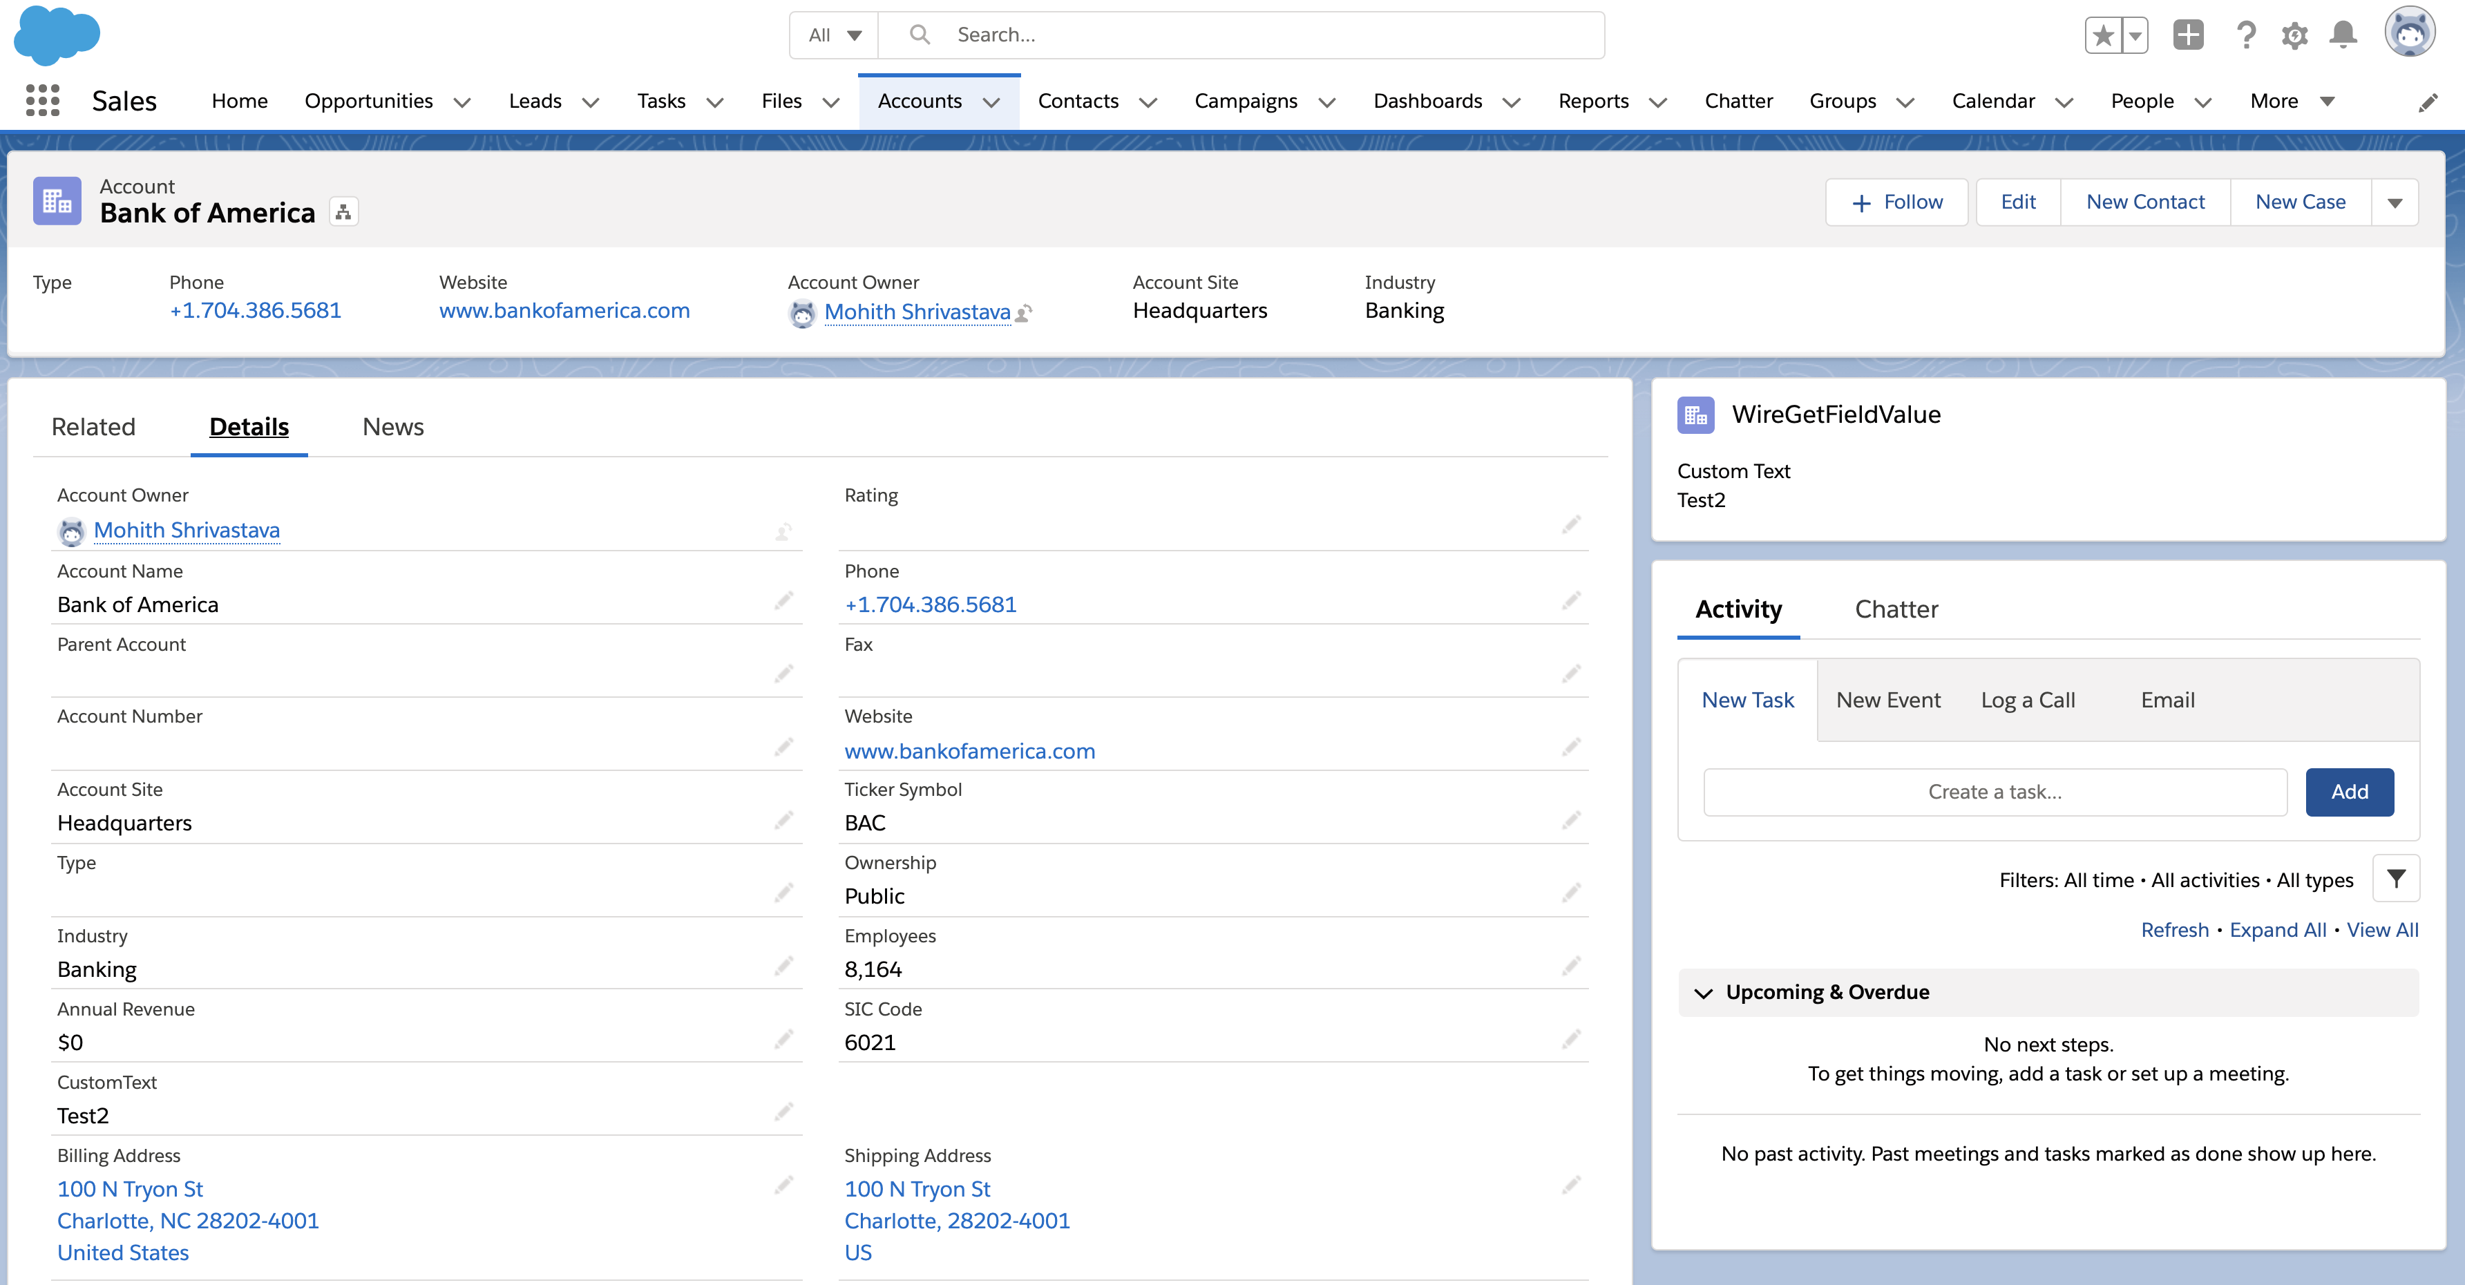Open the Chatter nav tab
The height and width of the screenshot is (1285, 2465).
(x=1739, y=102)
